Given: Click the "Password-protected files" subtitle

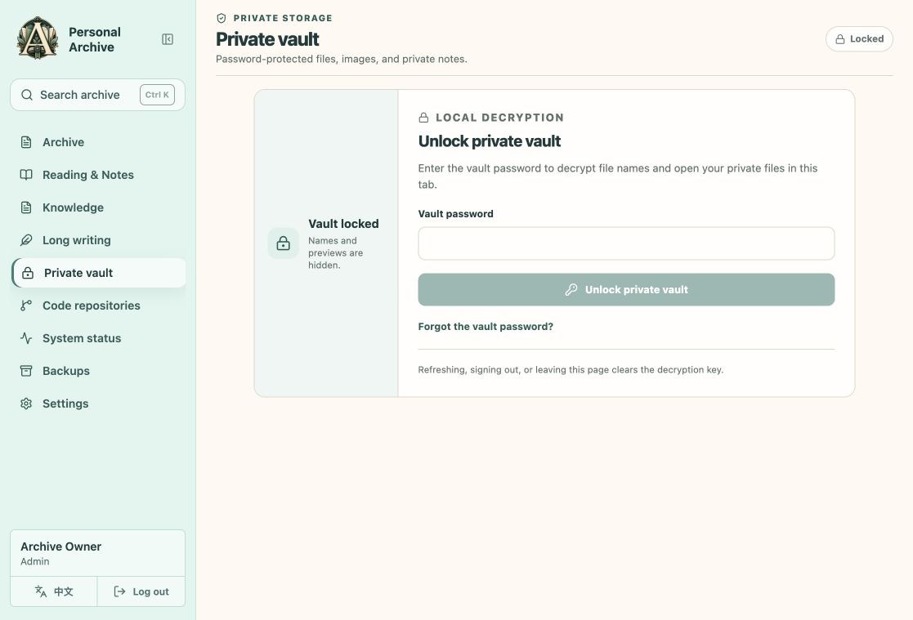Looking at the screenshot, I should coord(341,59).
